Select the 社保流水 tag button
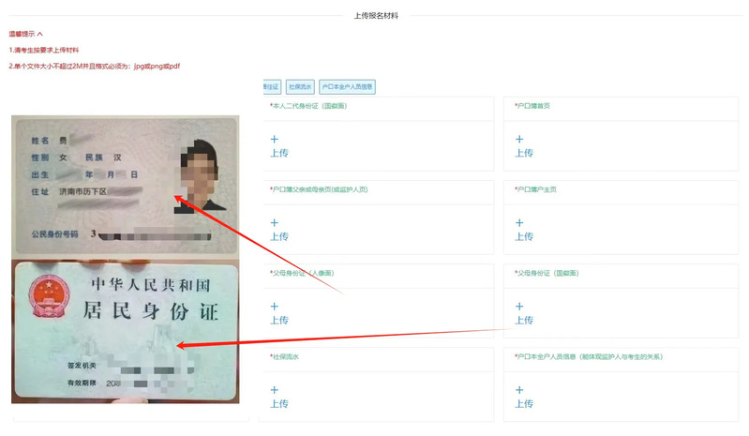This screenshot has width=749, height=436. coord(300,87)
